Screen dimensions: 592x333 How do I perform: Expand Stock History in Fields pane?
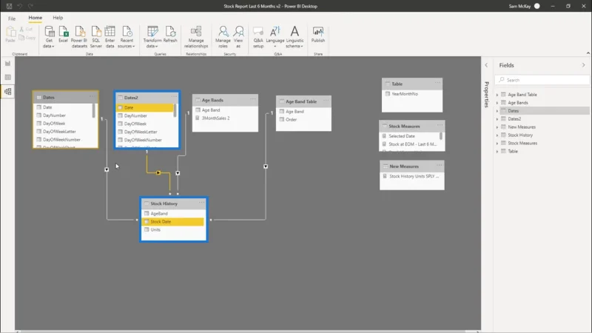(497, 135)
